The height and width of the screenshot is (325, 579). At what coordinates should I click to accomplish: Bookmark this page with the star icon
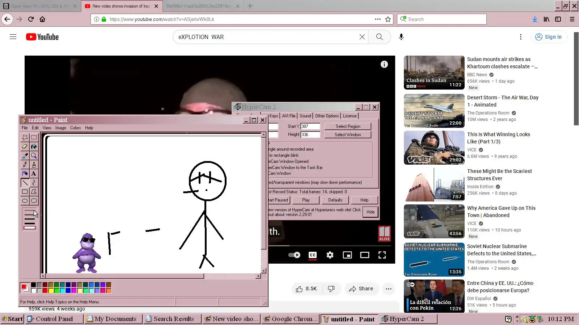388,19
